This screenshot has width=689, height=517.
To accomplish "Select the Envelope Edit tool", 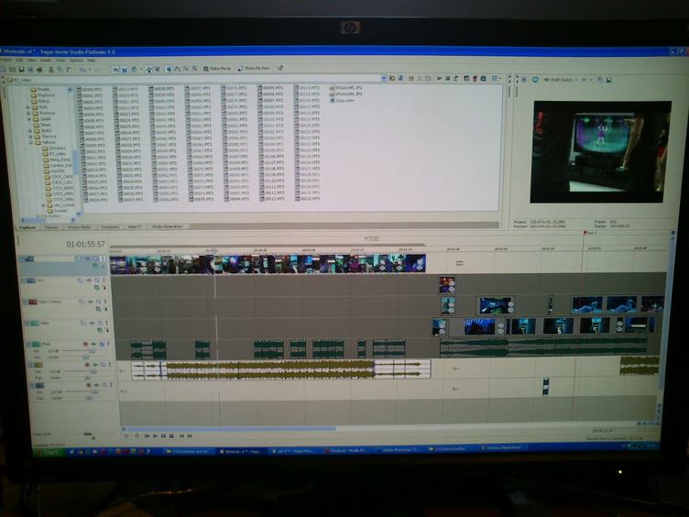I will point(177,69).
